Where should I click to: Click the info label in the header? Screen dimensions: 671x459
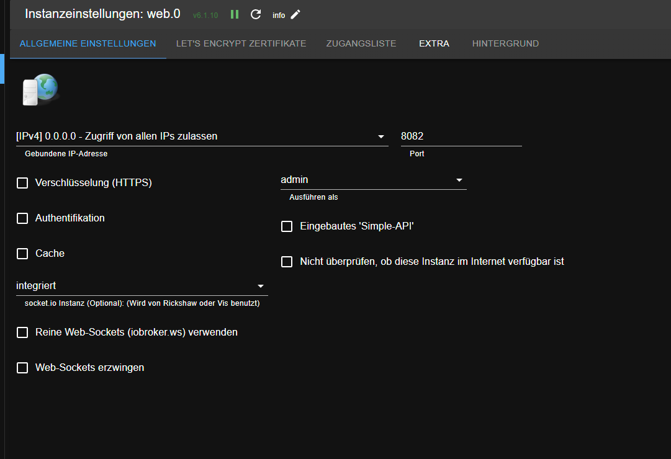coord(279,16)
